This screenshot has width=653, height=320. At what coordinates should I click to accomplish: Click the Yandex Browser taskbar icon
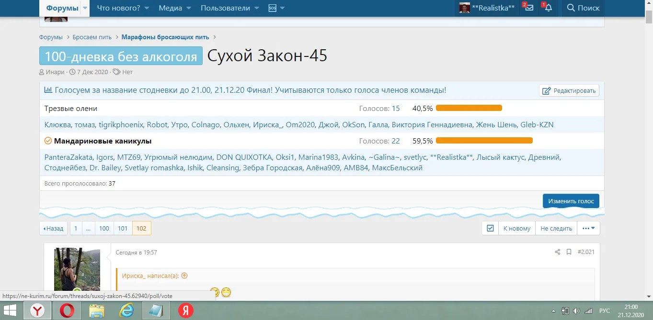[x=36, y=310]
